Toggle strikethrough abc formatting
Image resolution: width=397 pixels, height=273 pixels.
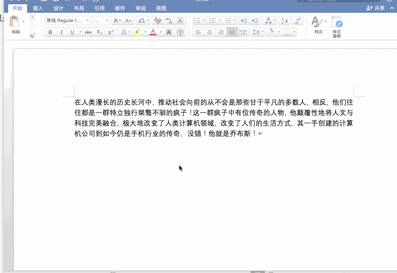point(88,32)
